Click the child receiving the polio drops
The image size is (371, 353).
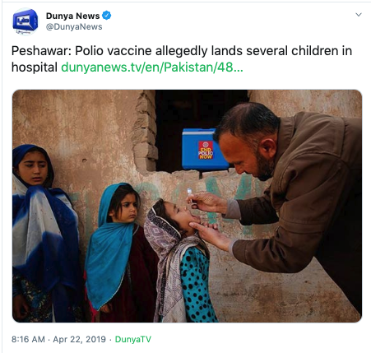click(x=179, y=261)
